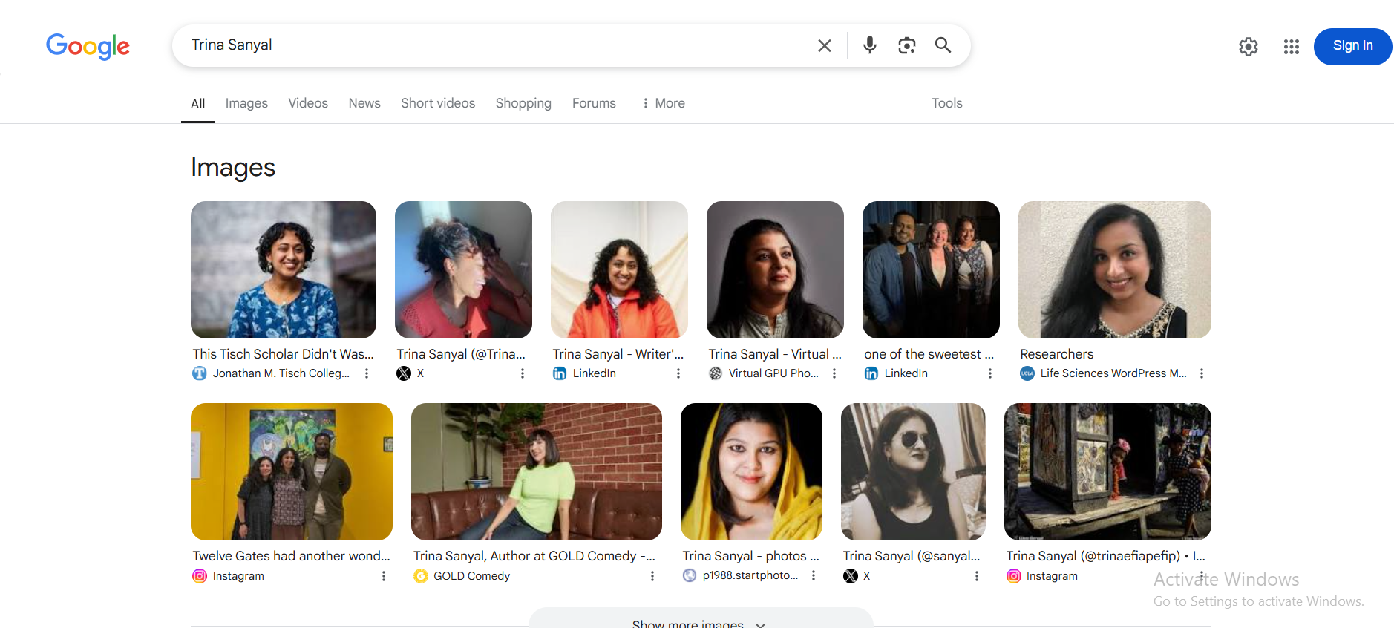Expand Show more images

click(x=699, y=622)
